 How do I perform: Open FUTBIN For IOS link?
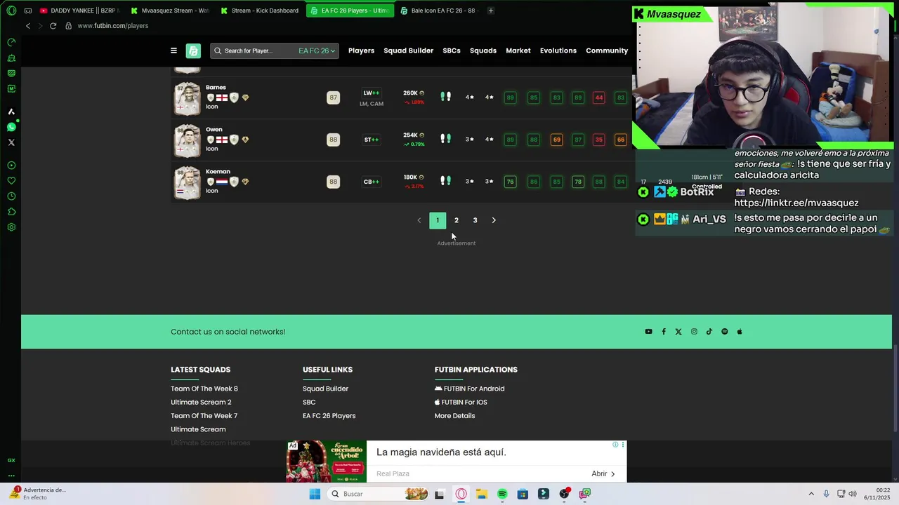pyautogui.click(x=461, y=402)
